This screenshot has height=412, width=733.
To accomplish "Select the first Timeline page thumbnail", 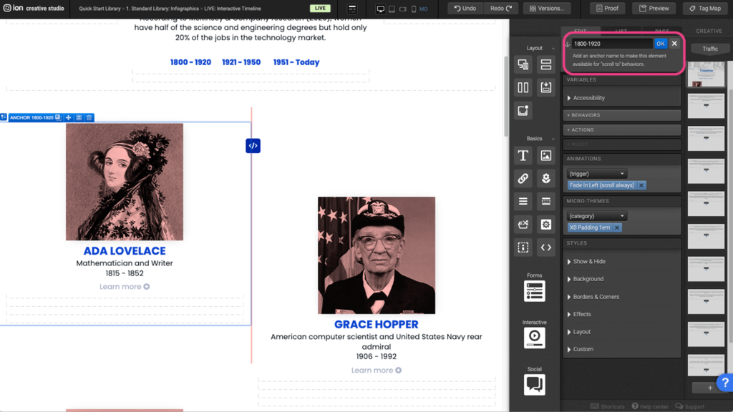I will click(x=706, y=74).
